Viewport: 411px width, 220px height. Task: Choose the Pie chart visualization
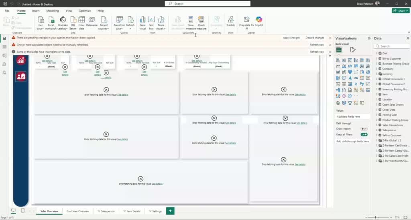pyautogui.click(x=362, y=72)
